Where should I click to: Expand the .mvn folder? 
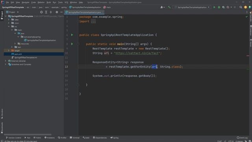9,23
